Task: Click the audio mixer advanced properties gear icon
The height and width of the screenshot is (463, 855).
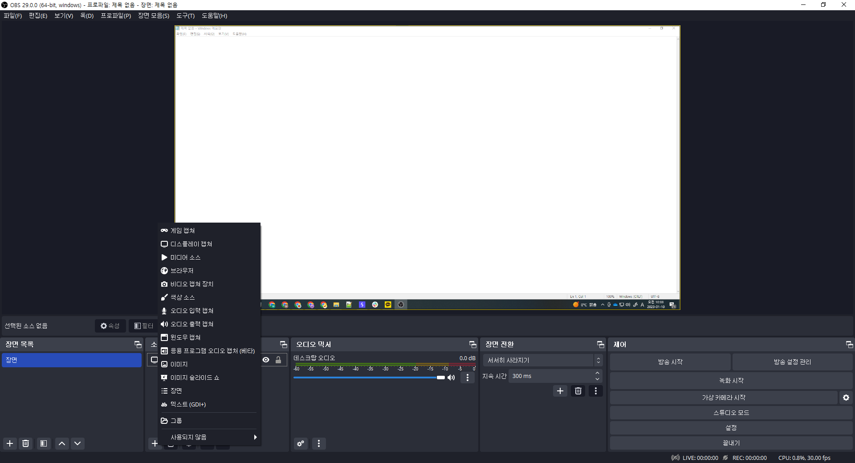Action: click(x=300, y=443)
